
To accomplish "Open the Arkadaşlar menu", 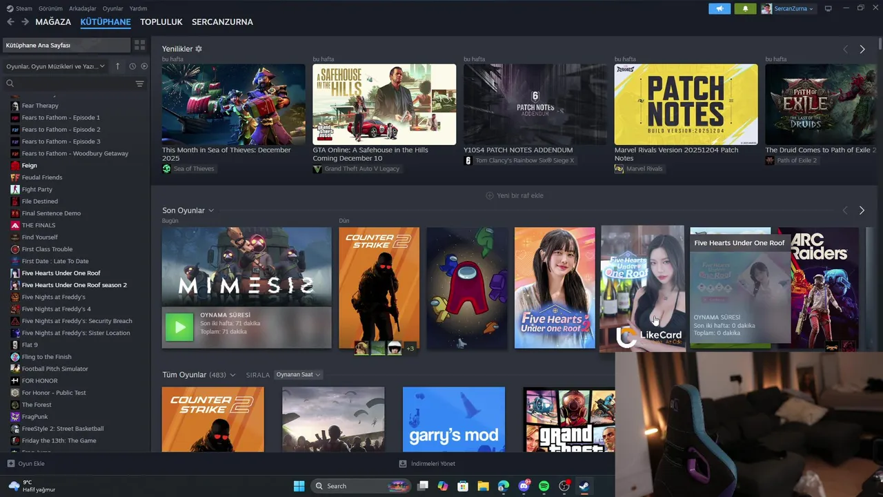I will [x=83, y=8].
